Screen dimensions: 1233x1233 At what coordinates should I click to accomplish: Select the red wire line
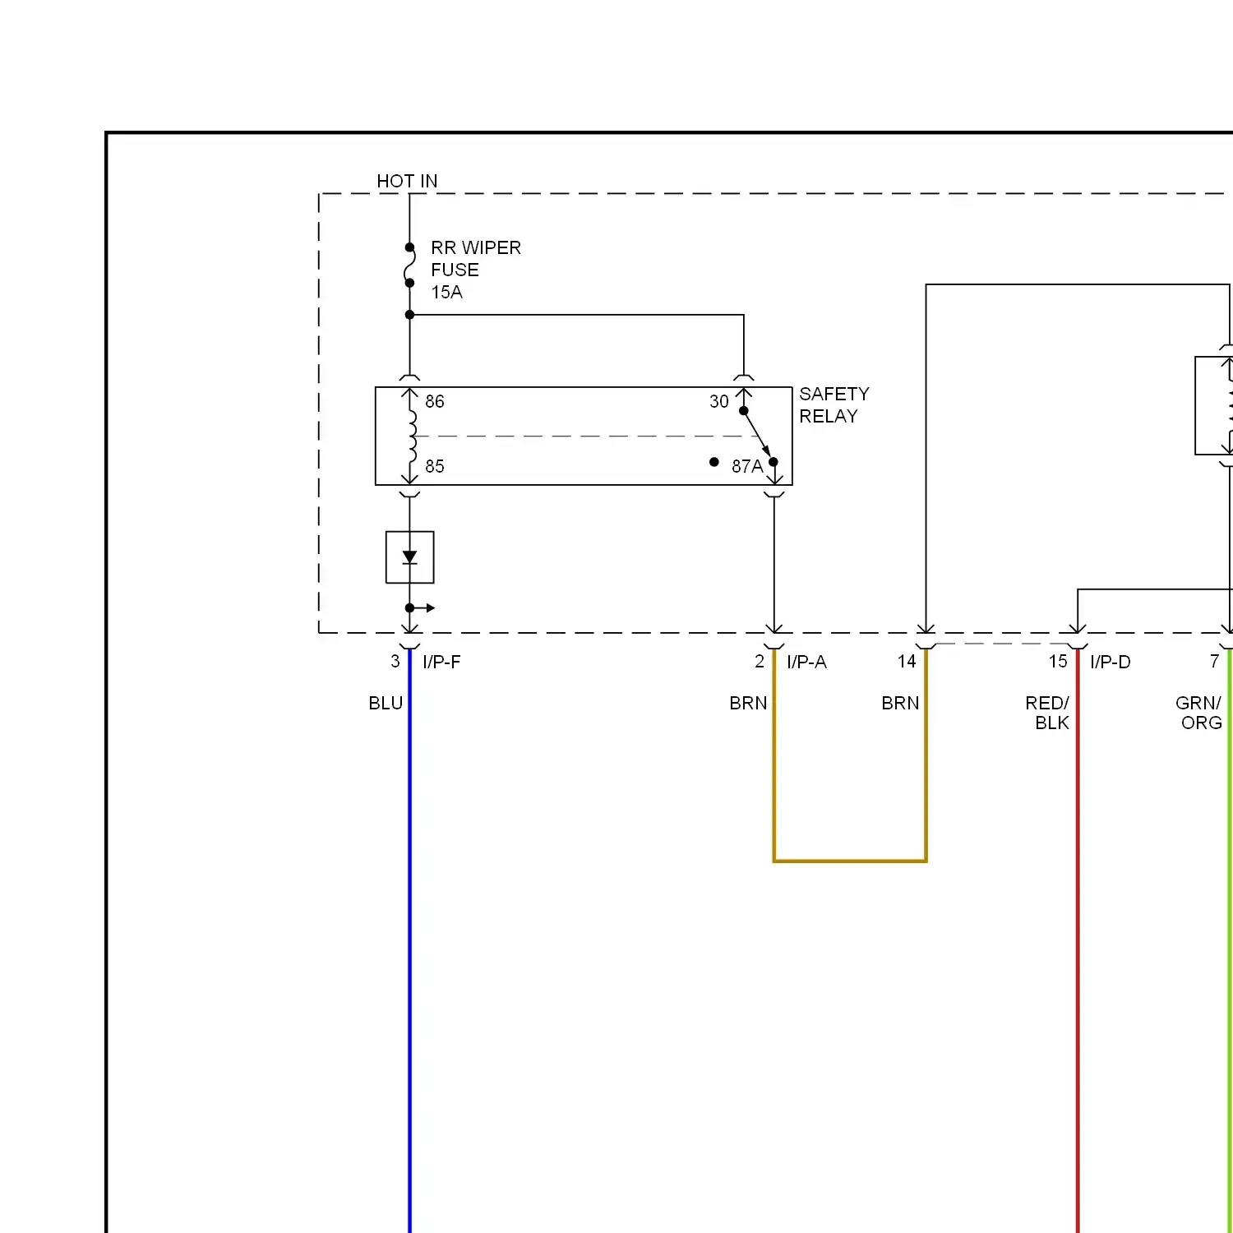coord(1078,941)
